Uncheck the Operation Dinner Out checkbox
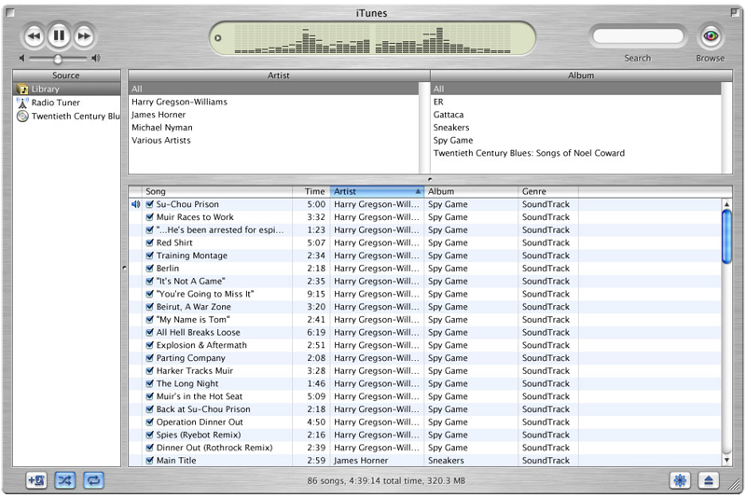The height and width of the screenshot is (498, 746). coord(149,422)
